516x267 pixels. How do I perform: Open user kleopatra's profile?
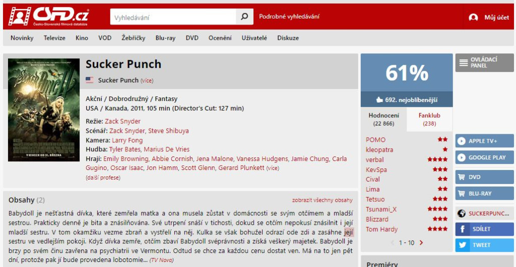coord(379,150)
